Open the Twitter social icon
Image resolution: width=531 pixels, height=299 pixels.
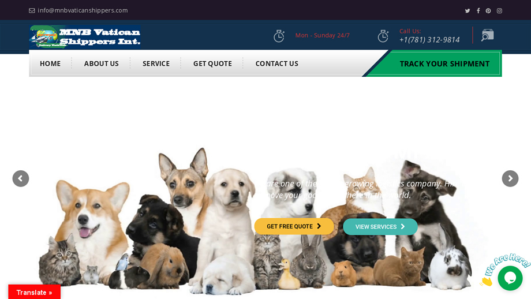(x=468, y=11)
